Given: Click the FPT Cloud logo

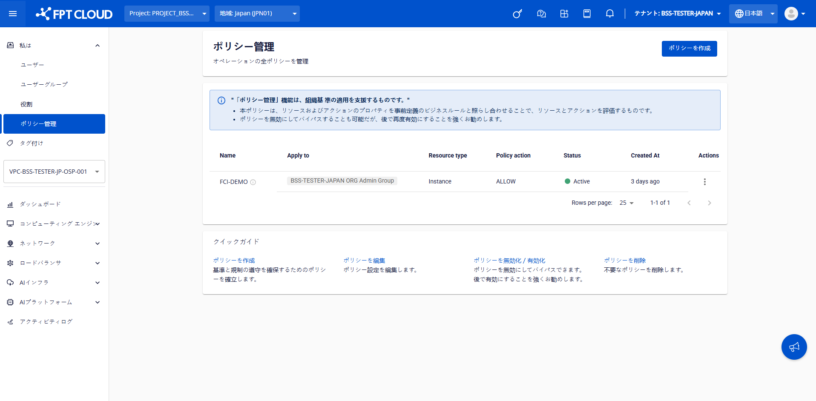Looking at the screenshot, I should tap(74, 14).
